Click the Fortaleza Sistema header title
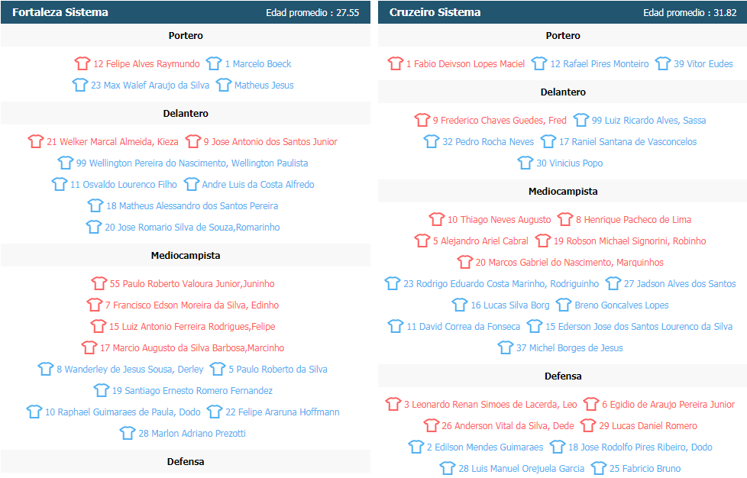The width and height of the screenshot is (747, 478). [60, 12]
